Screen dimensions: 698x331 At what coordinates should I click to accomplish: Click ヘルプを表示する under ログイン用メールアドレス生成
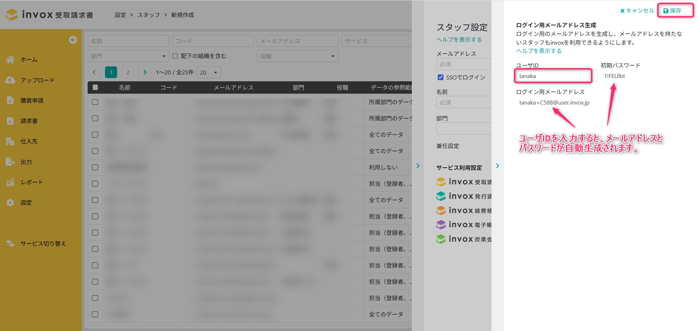539,51
